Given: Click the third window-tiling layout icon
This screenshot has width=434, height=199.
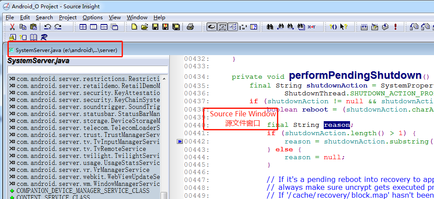Looking at the screenshot, I should click(104, 27).
